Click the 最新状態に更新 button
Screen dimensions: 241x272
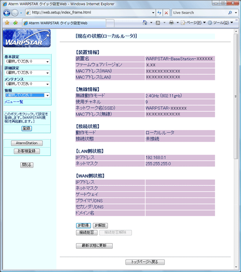[94, 246]
